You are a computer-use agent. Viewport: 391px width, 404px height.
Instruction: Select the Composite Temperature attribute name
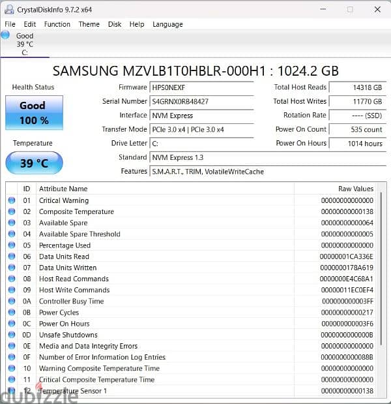click(x=76, y=212)
